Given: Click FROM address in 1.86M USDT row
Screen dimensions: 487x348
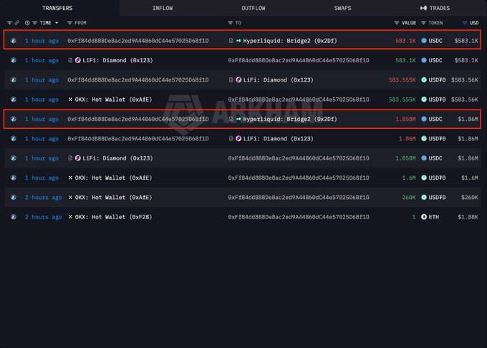Looking at the screenshot, I should tap(138, 138).
